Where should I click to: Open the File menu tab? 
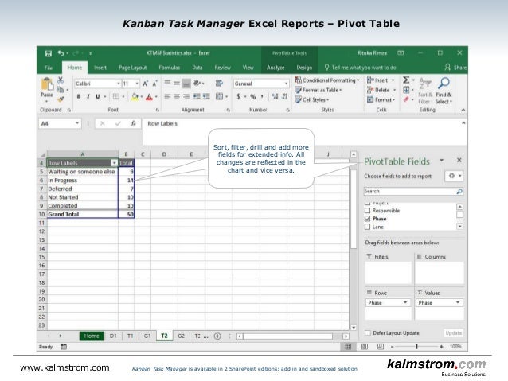[49, 68]
